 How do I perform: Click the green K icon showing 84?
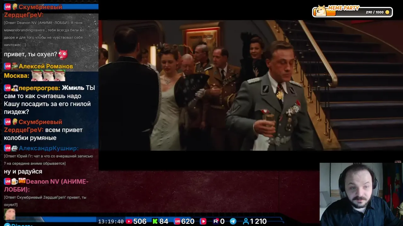(x=155, y=221)
